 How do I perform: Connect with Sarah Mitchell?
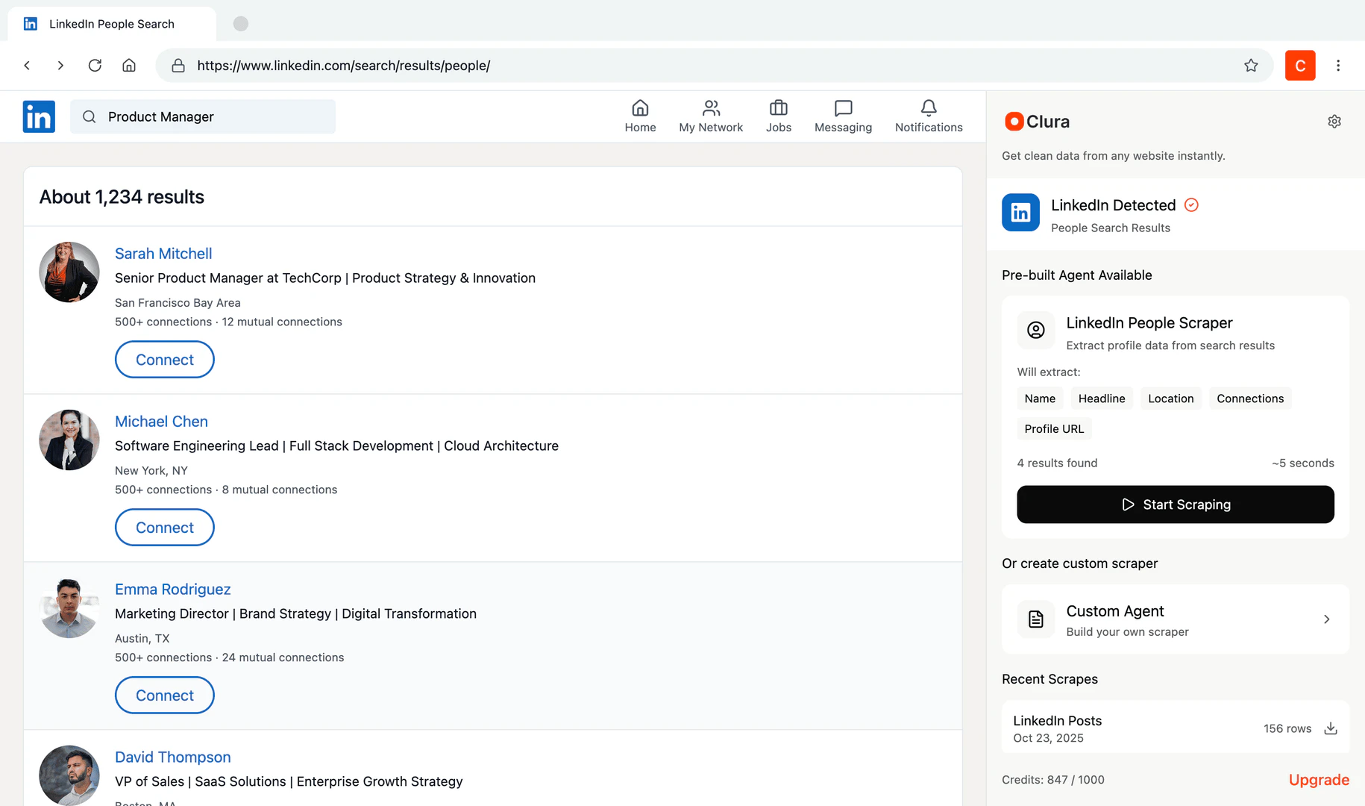click(x=164, y=360)
